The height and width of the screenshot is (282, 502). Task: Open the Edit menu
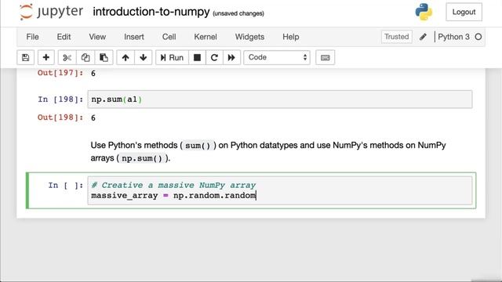pos(64,37)
